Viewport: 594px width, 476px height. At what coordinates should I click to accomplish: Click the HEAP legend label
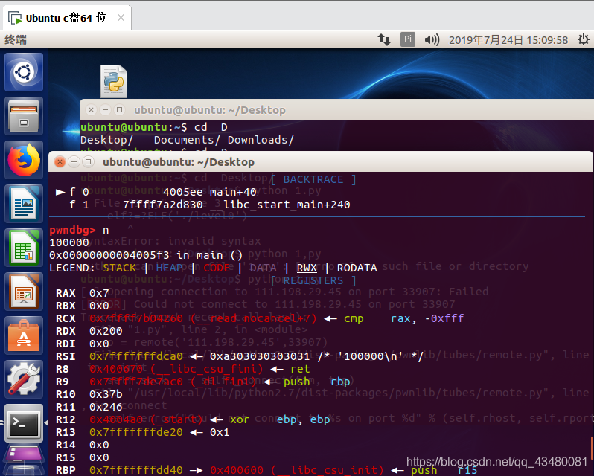[x=169, y=268]
